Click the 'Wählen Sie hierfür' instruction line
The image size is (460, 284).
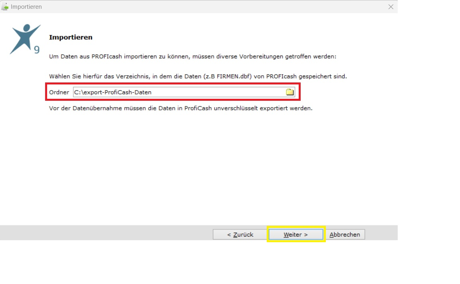click(x=198, y=76)
